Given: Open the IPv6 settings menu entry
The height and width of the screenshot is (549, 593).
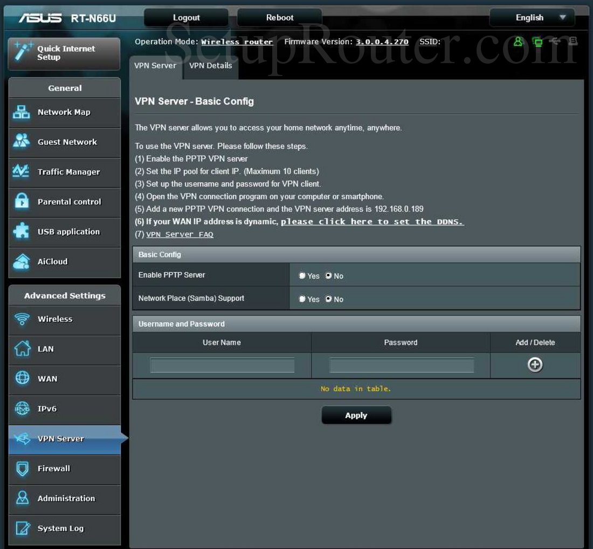Looking at the screenshot, I should point(64,409).
